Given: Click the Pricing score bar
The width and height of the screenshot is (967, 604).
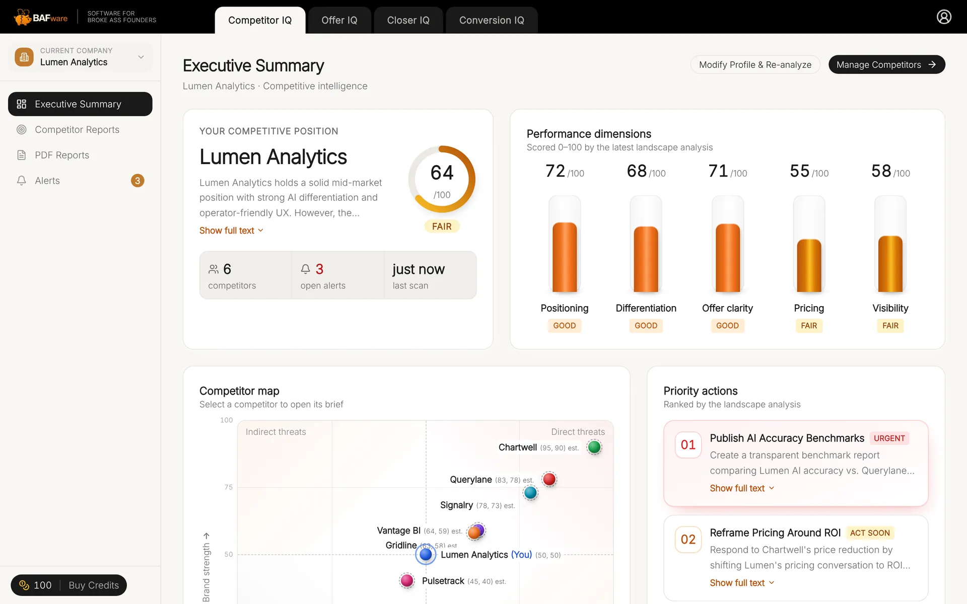Looking at the screenshot, I should pyautogui.click(x=809, y=244).
